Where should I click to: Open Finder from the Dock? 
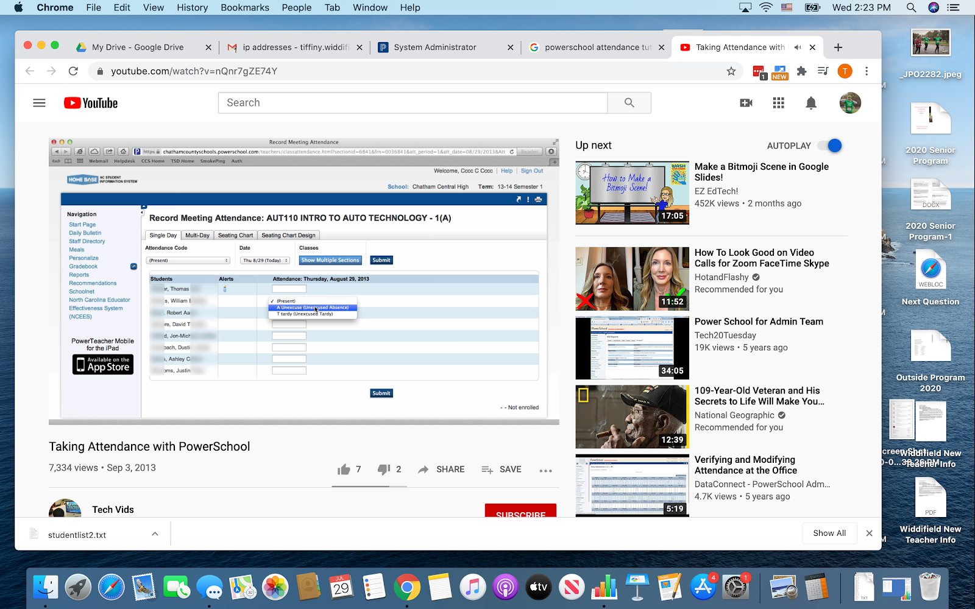coord(46,587)
